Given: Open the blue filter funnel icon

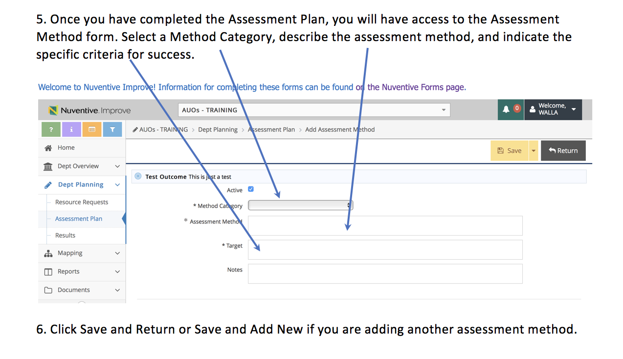Looking at the screenshot, I should [x=112, y=130].
